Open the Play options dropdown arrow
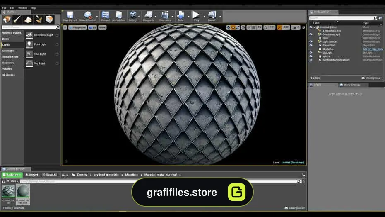Viewport: 385px width, 217px height. 204,17
